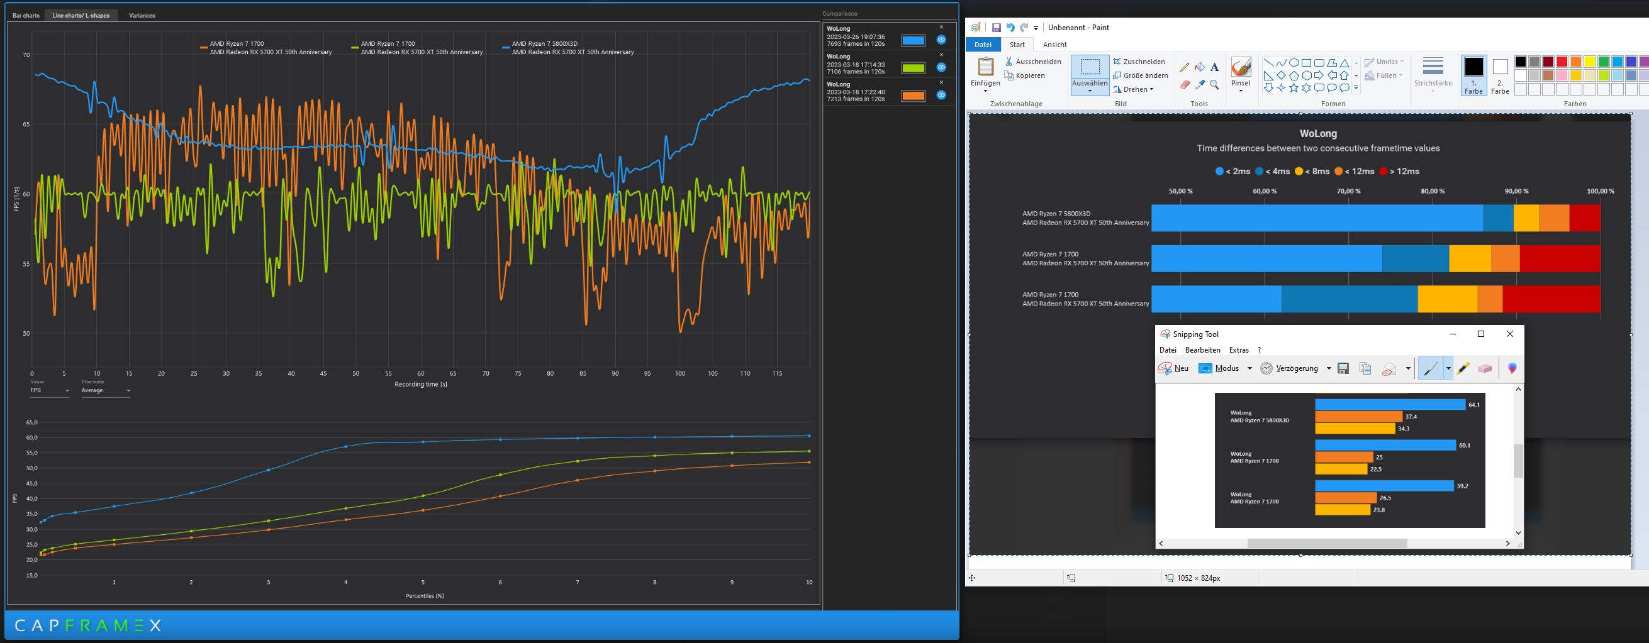Remove the 17:22:40 WoLong comparison entry
This screenshot has width=1649, height=643.
click(941, 82)
